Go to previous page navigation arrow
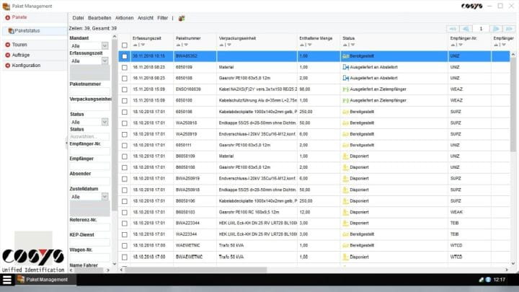Image resolution: width=519 pixels, height=292 pixels. click(466, 29)
